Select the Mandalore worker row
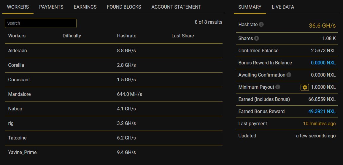 (x=114, y=94)
